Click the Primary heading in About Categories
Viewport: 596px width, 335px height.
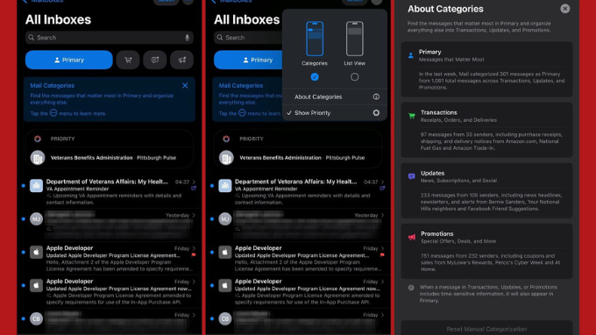(x=429, y=52)
